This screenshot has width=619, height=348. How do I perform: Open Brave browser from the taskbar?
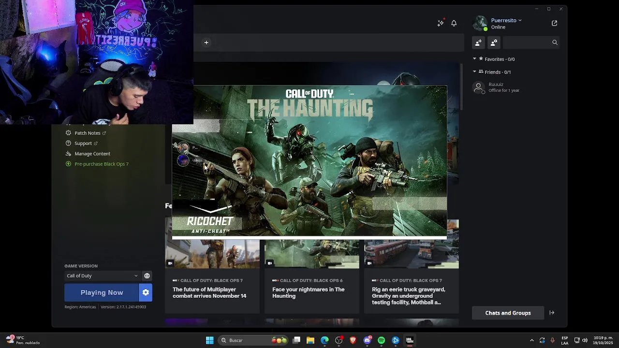353,340
